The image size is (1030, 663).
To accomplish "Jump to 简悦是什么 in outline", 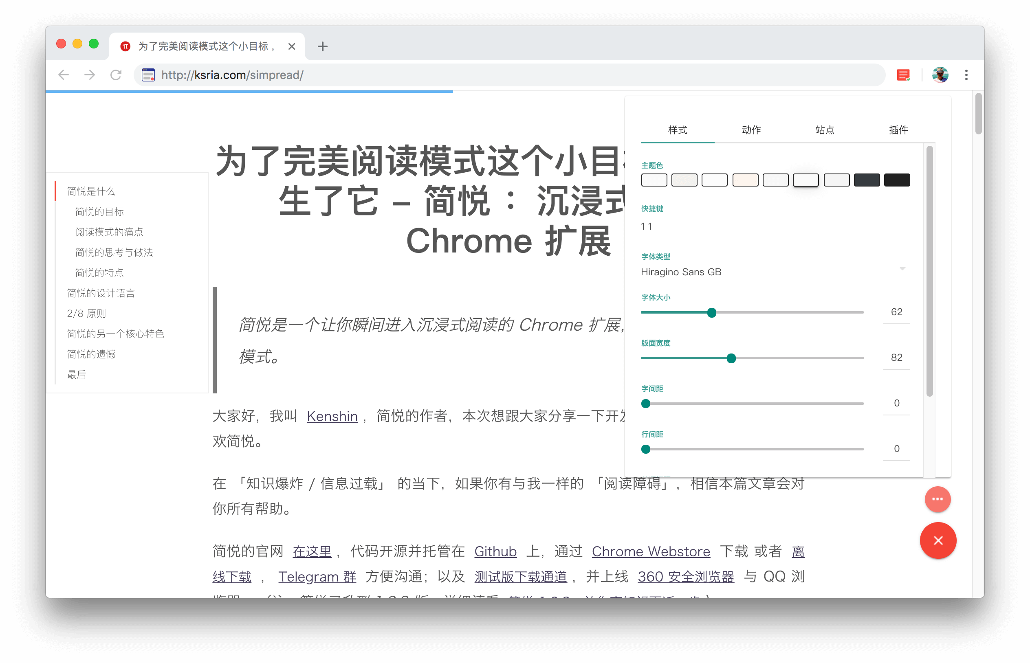I will pos(91,191).
